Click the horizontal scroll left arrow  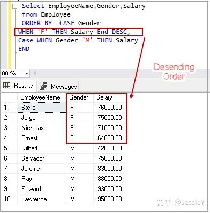(35, 73)
